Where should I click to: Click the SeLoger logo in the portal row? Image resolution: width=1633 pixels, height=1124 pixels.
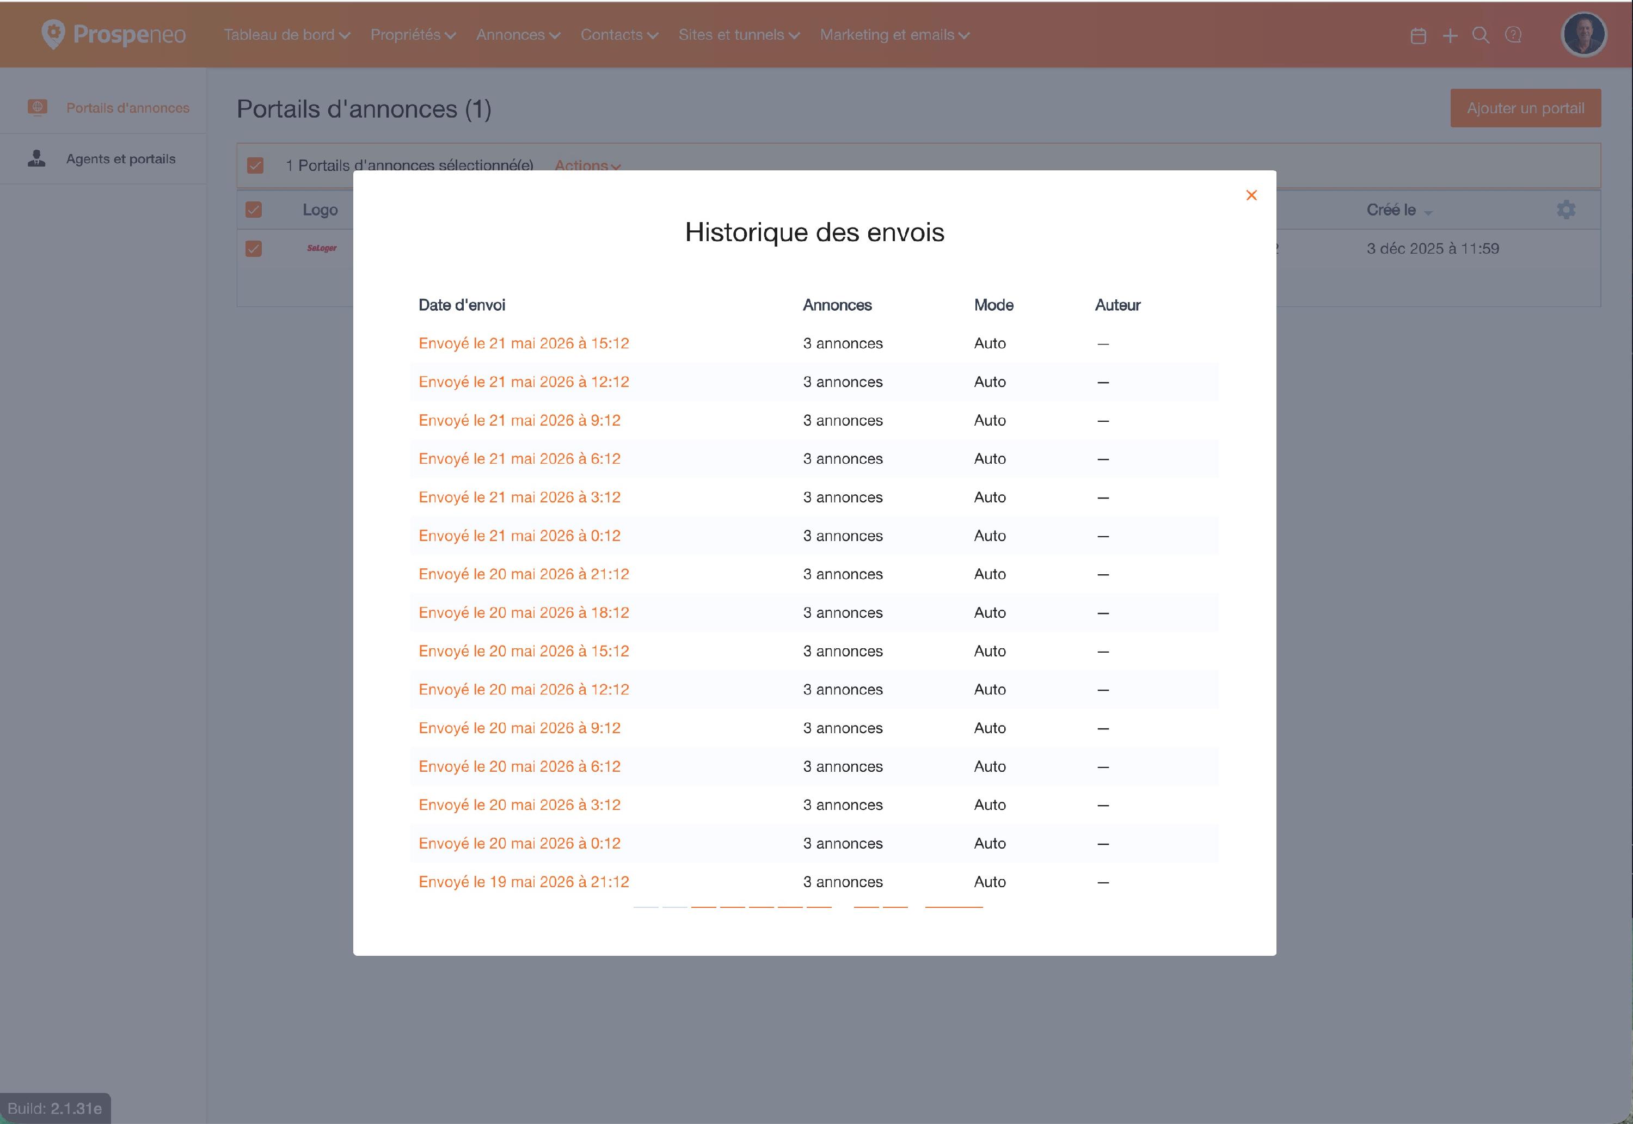click(x=322, y=248)
